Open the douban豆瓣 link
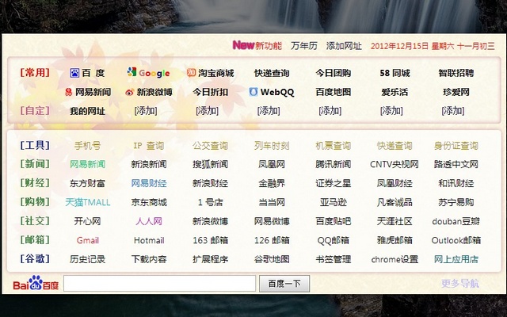Image resolution: width=507 pixels, height=317 pixels. (456, 221)
